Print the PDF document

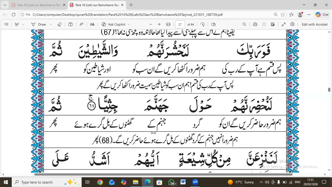coord(255,24)
